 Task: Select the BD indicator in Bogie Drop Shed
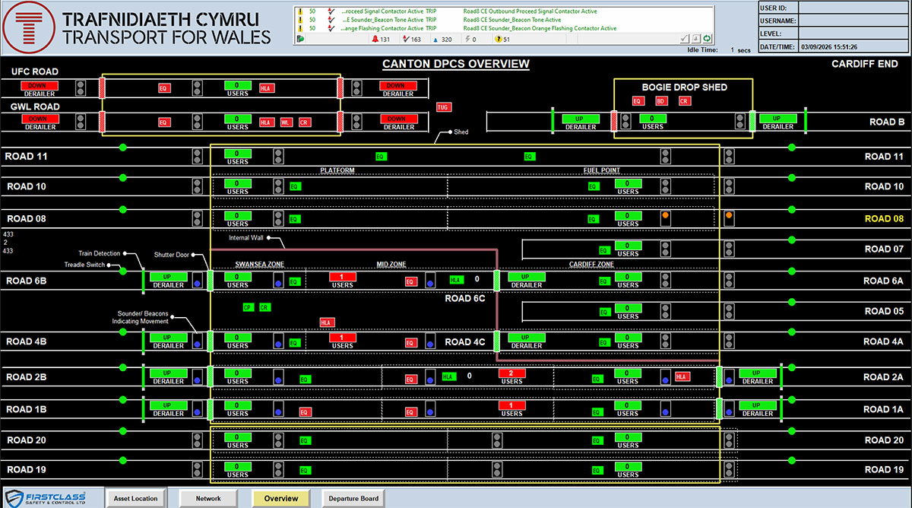point(661,100)
